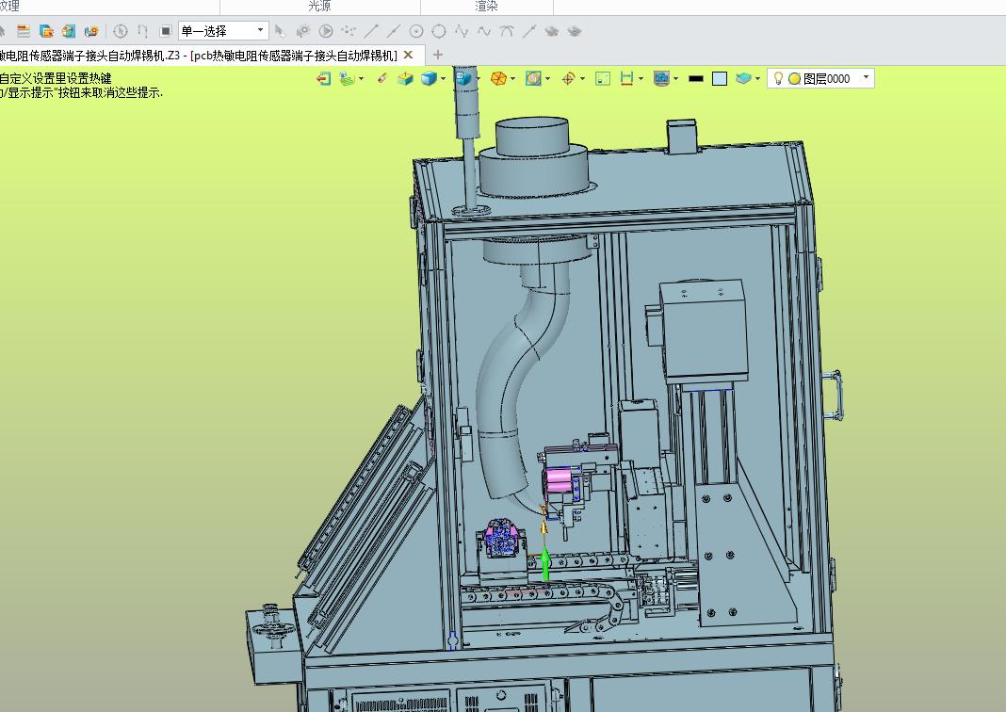This screenshot has width=1006, height=712.
Task: Toggle the light bulb layer visibility icon
Action: (778, 78)
